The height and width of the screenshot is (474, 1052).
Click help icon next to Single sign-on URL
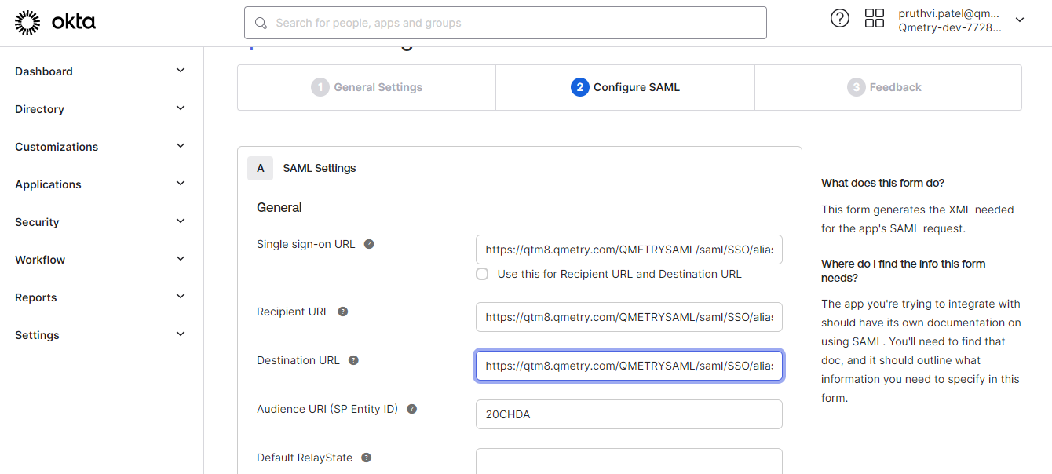point(369,244)
